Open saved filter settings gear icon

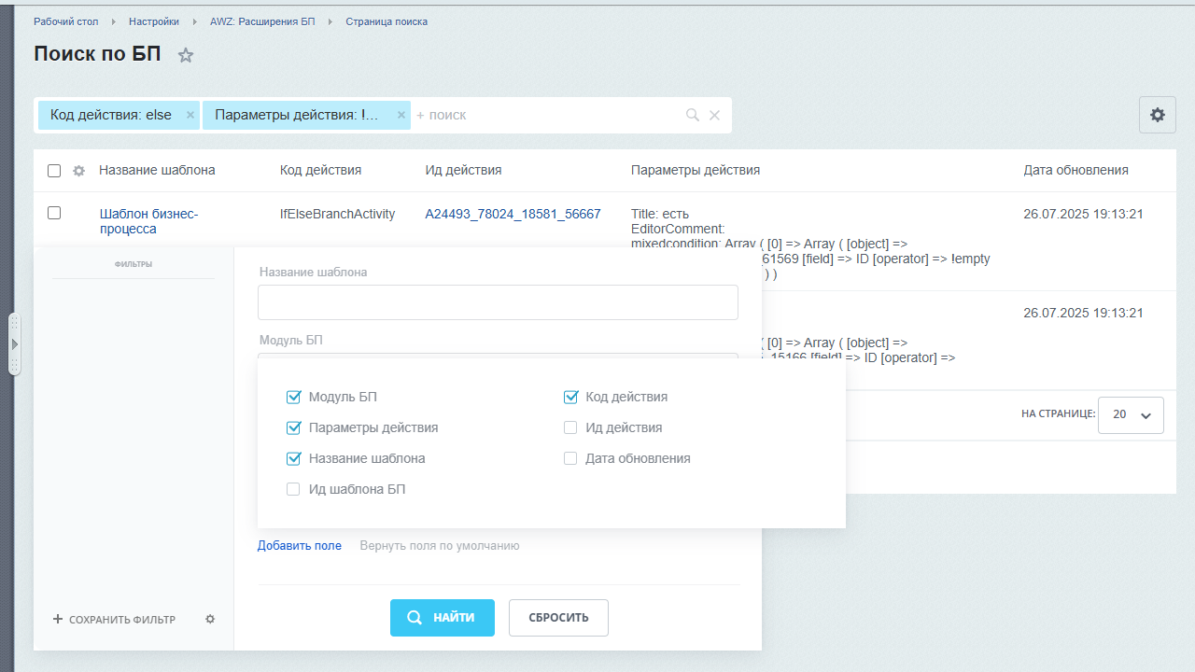click(x=210, y=619)
